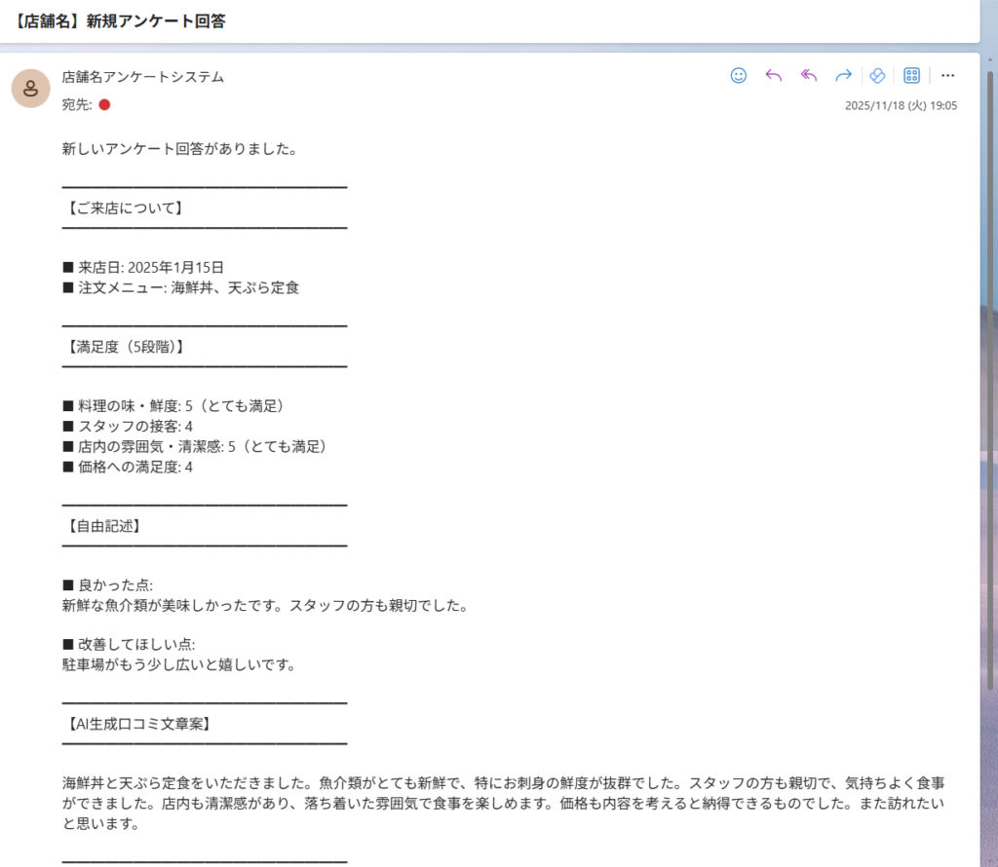This screenshot has width=998, height=867.
Task: Open the three-dot more actions menu
Action: click(947, 76)
